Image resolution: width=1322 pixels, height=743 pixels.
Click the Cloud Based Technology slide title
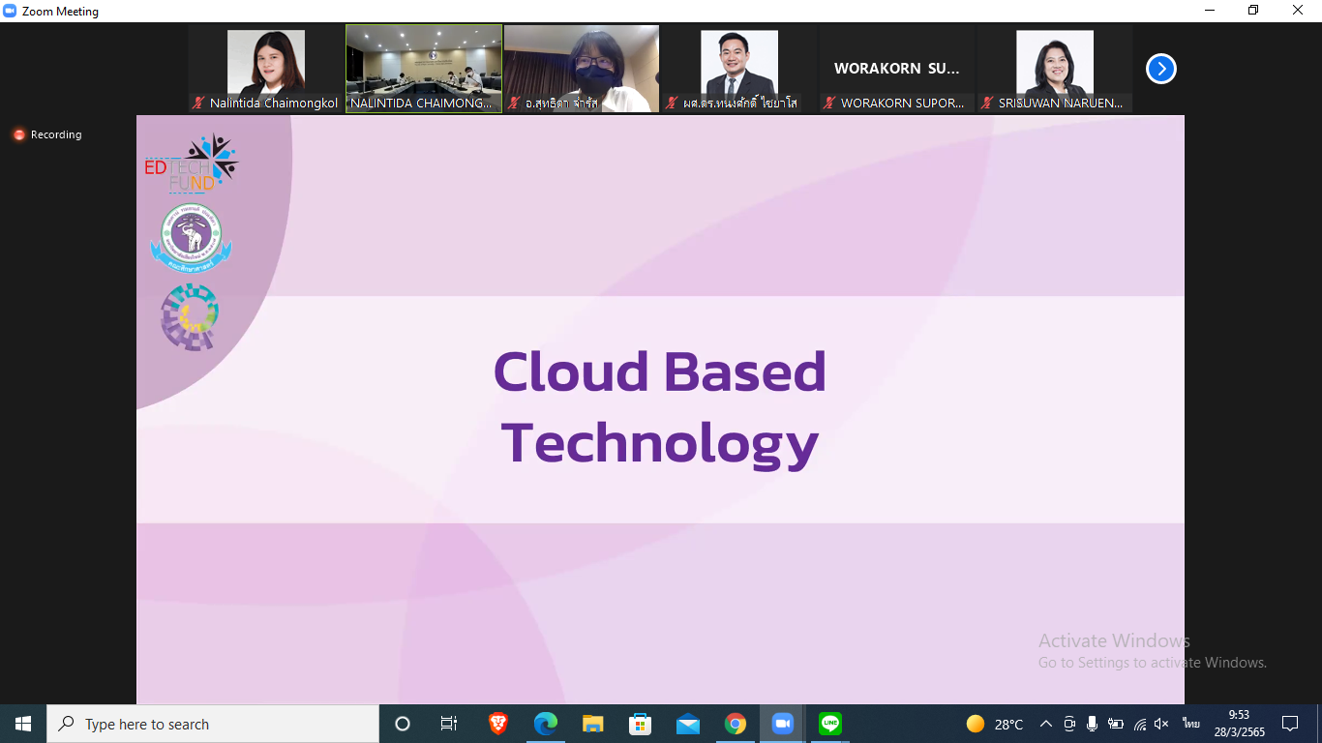660,407
